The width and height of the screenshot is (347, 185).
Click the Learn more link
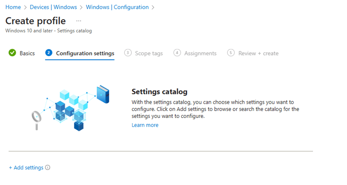click(x=145, y=125)
